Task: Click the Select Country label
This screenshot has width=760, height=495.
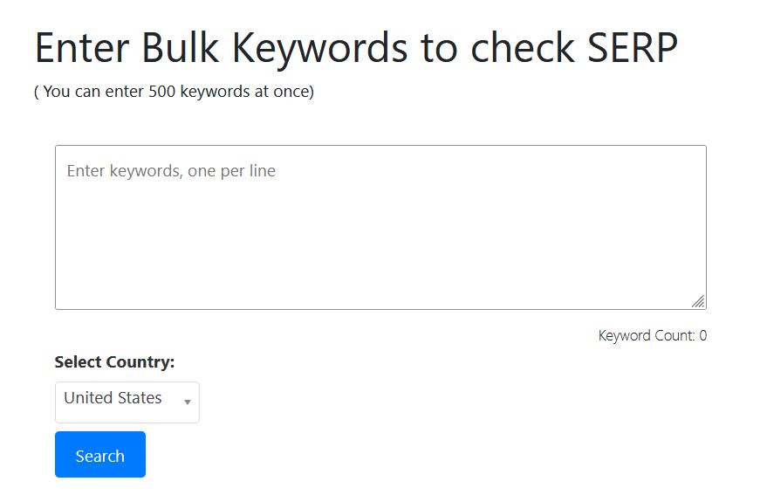Action: coord(114,362)
